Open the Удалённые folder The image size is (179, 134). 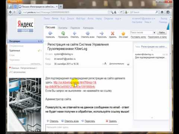pos(15,51)
